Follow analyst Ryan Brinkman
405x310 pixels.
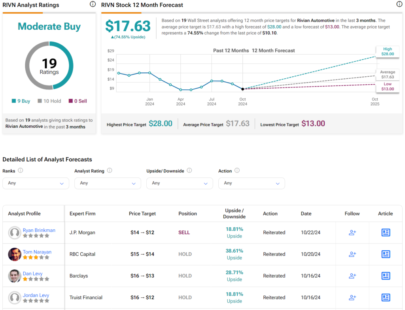click(x=352, y=232)
